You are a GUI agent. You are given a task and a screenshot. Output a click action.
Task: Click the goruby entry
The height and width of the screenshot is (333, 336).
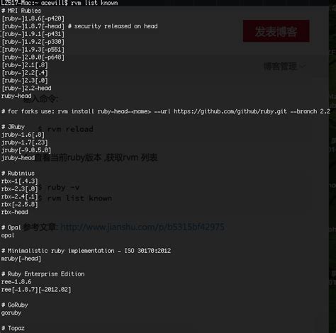(11, 313)
